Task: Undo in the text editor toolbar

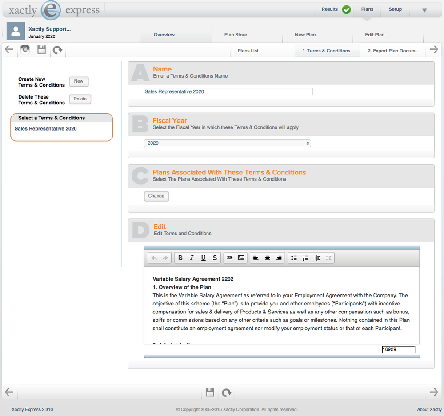Action: point(154,258)
